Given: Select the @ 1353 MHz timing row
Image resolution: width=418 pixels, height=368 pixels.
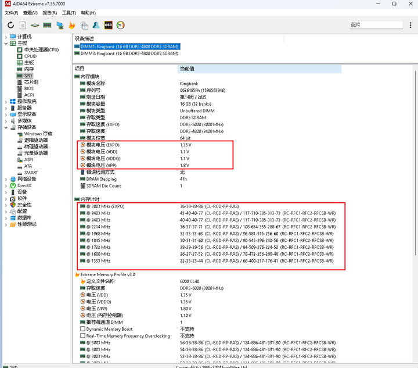Looking at the screenshot, I should (x=207, y=261).
